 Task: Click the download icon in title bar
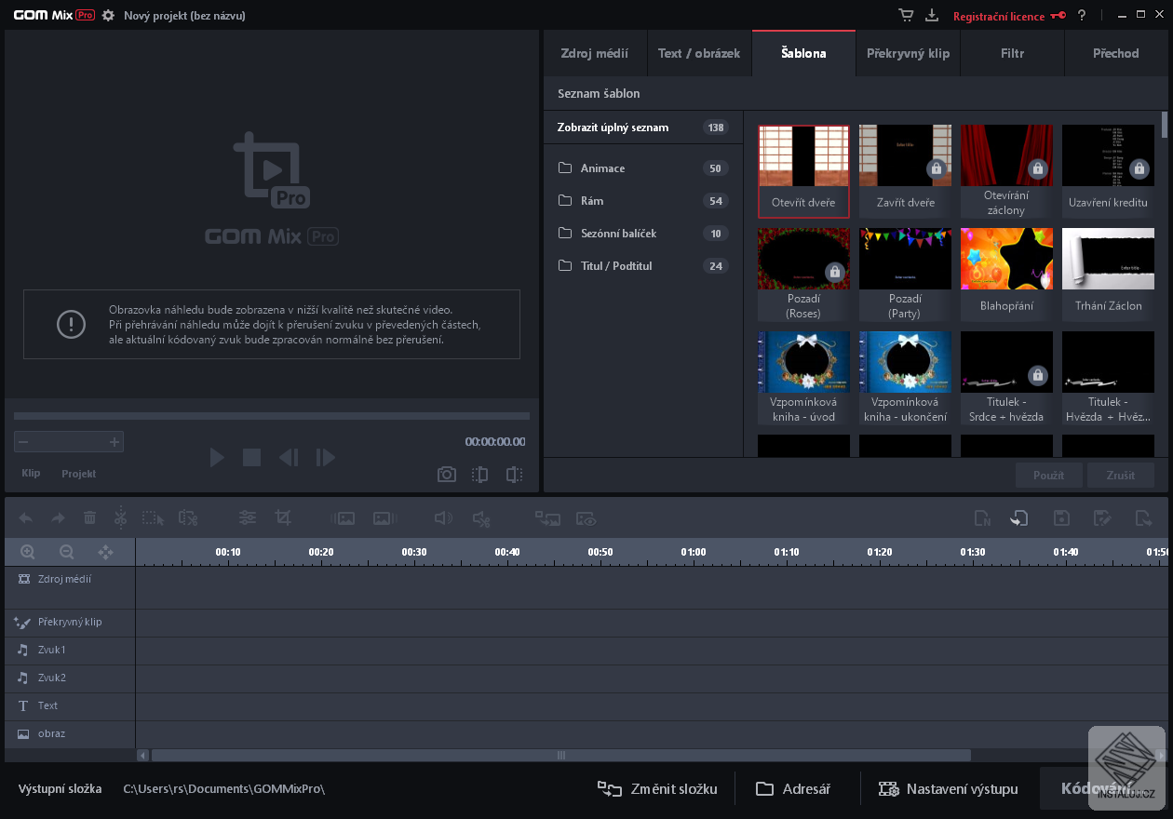tap(932, 16)
